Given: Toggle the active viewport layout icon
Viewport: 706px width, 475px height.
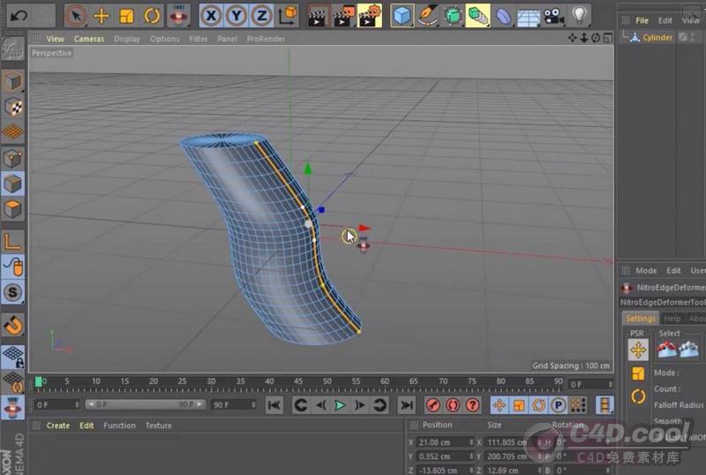Looking at the screenshot, I should (x=607, y=38).
